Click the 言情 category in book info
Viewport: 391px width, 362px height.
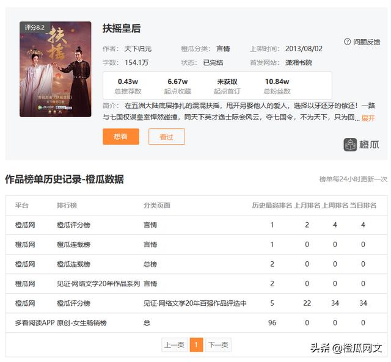(223, 49)
